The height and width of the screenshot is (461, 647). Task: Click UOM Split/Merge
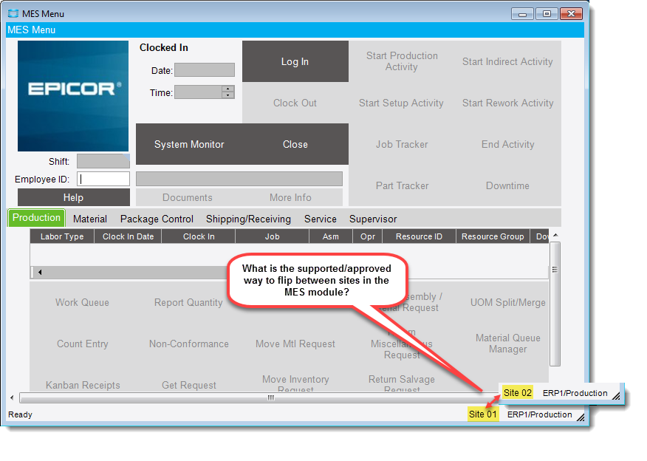pos(508,302)
